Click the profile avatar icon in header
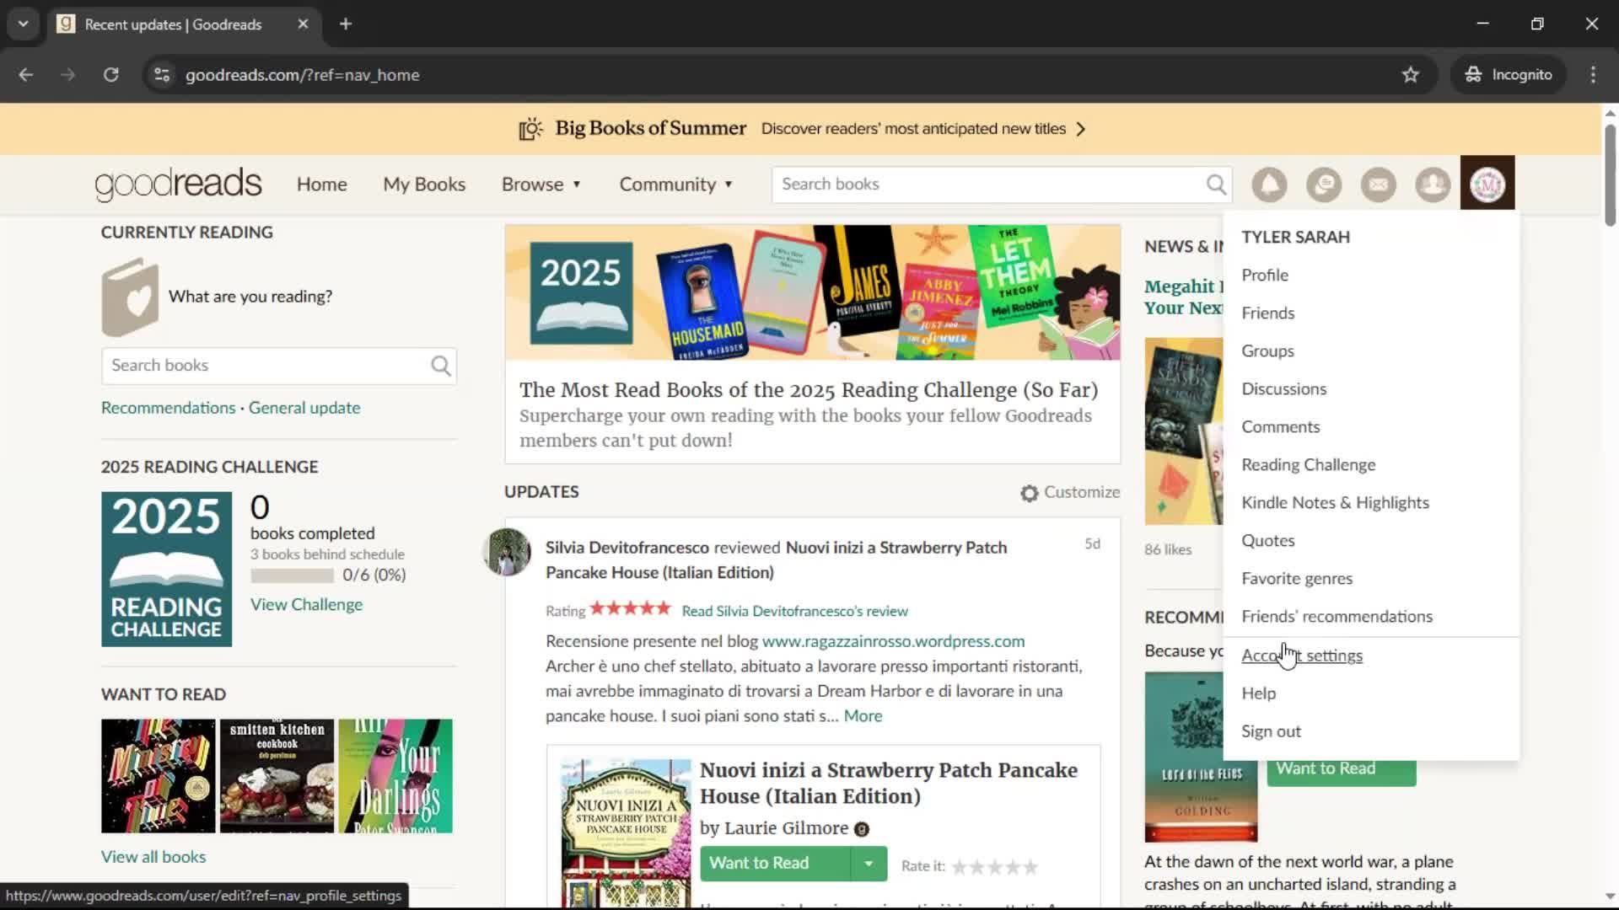Screen dimensions: 1619x910 (x=1487, y=183)
